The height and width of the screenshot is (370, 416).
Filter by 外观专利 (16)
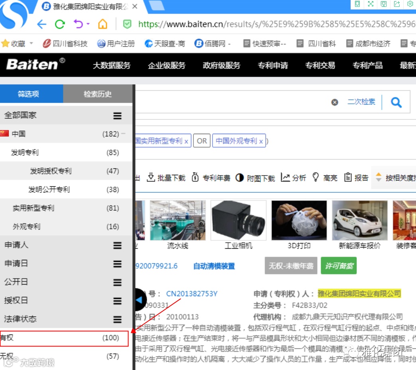(66, 227)
